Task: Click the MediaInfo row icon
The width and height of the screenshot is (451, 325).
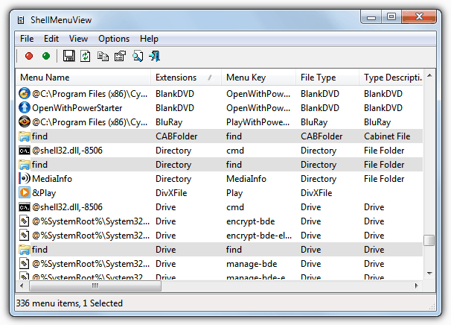Action: pyautogui.click(x=25, y=178)
